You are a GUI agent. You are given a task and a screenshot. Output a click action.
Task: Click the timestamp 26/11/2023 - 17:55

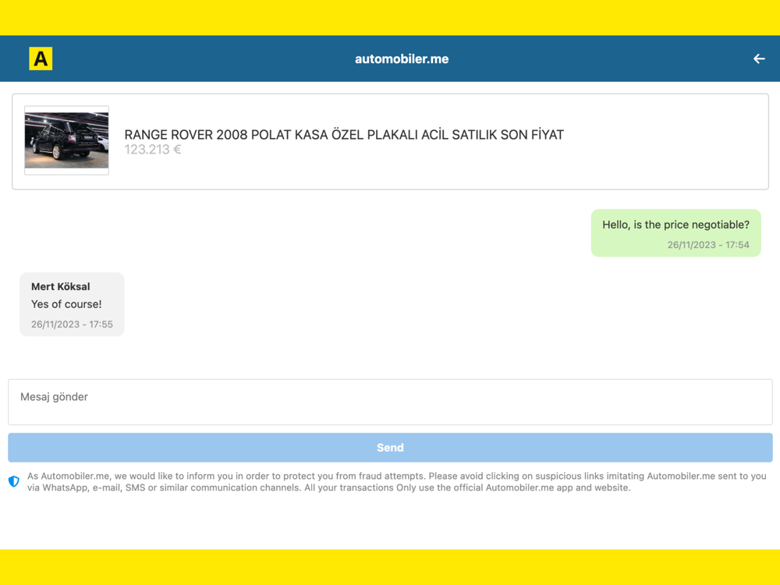(x=72, y=324)
